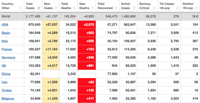Click France yellow new cases cell

coord(51,49)
